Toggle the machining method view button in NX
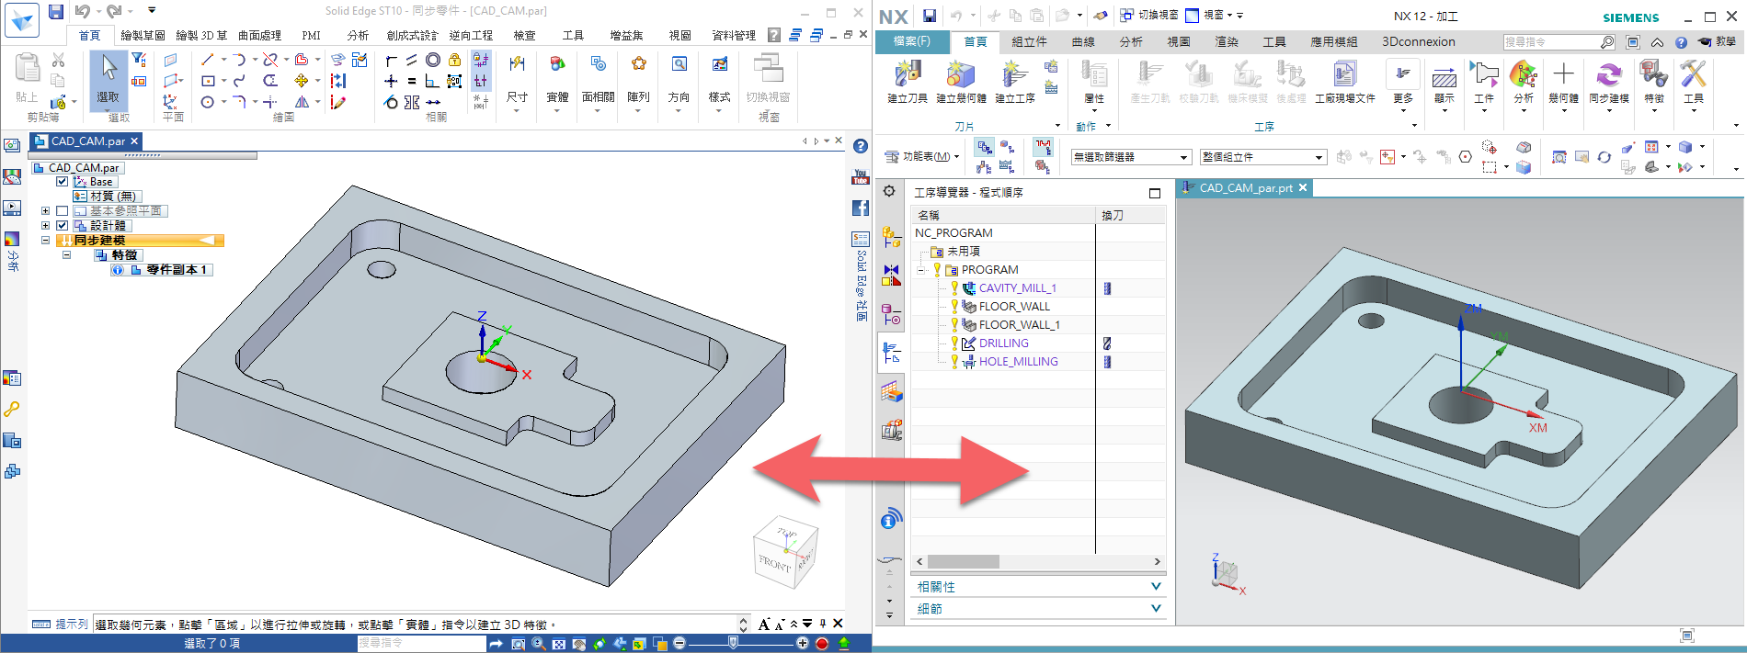Screen dimensions: 1747x653 point(1007,167)
